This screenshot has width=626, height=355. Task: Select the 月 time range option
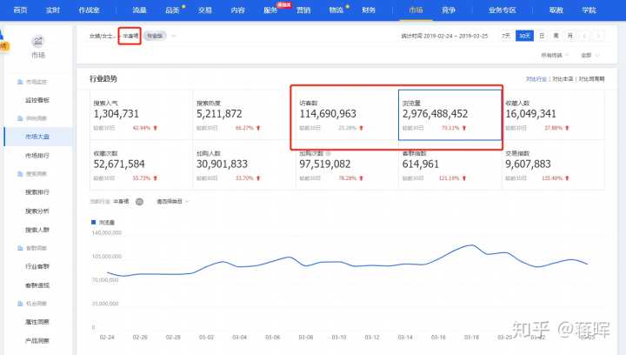coord(569,36)
